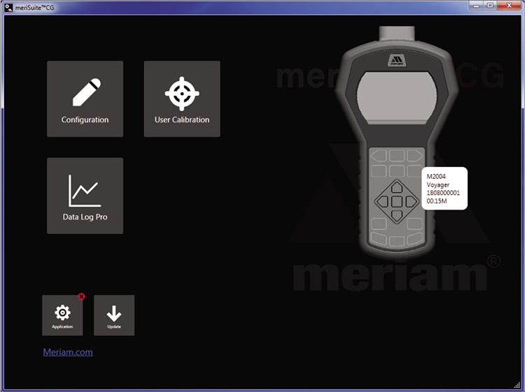Minimize the meriSuite CG window
Image resolution: width=525 pixels, height=392 pixels.
click(x=476, y=6)
